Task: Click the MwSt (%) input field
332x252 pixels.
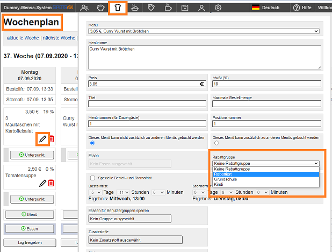Action: click(x=266, y=84)
